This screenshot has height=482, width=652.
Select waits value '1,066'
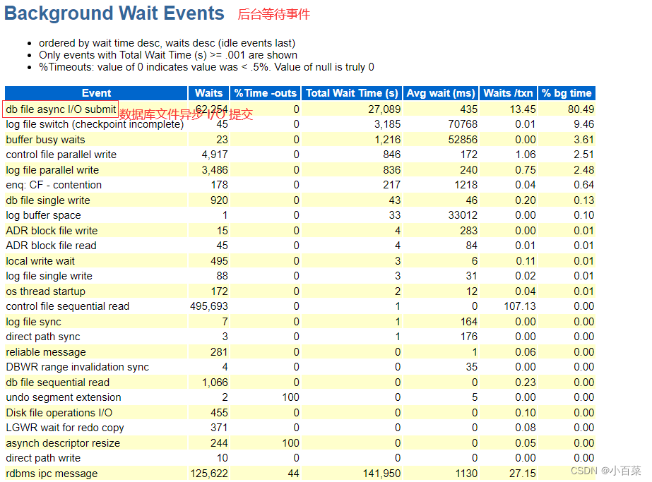[x=215, y=382]
